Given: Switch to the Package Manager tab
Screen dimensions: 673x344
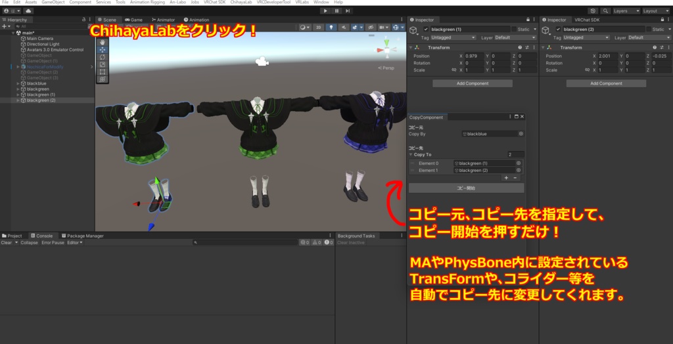Looking at the screenshot, I should pyautogui.click(x=82, y=236).
